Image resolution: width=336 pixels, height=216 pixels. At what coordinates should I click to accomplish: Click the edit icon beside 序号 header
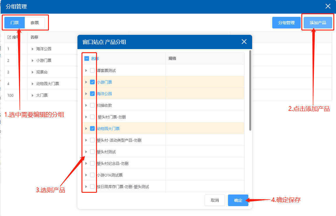pos(9,37)
